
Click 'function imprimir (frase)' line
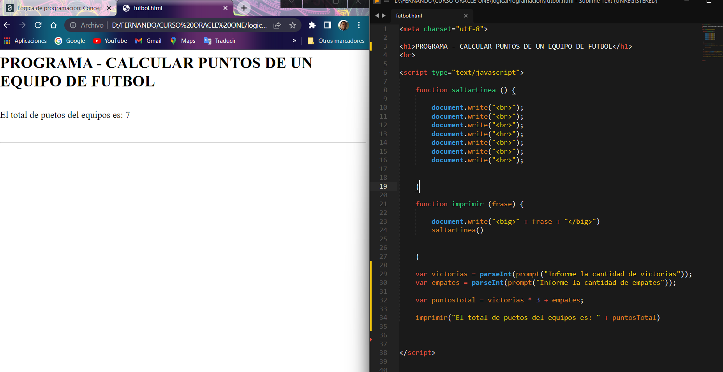tap(469, 204)
